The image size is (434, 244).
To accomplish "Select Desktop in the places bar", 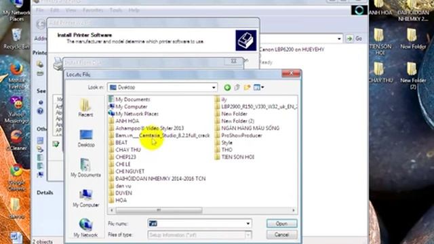I will click(x=86, y=138).
